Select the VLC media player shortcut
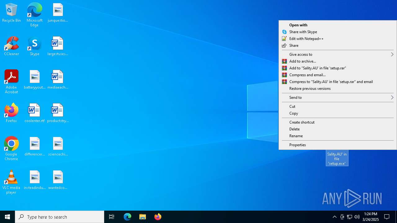 11,182
